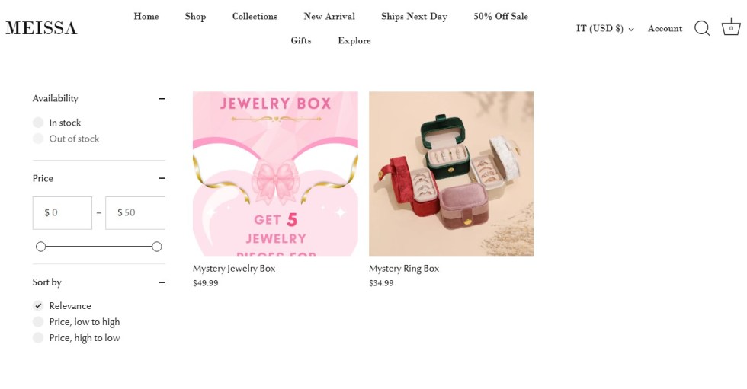Open the Collections menu

click(x=255, y=16)
